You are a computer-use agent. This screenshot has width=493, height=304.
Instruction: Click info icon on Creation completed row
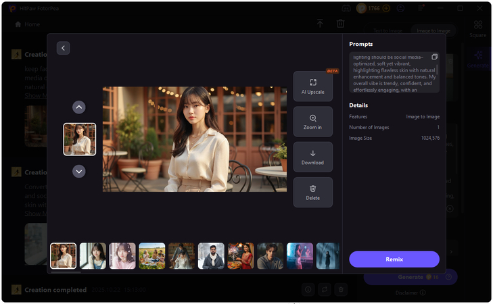point(308,290)
